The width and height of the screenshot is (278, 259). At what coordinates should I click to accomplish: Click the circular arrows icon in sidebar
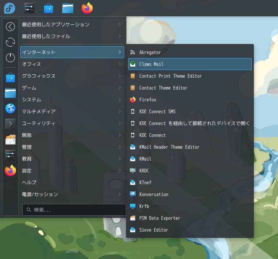10,42
